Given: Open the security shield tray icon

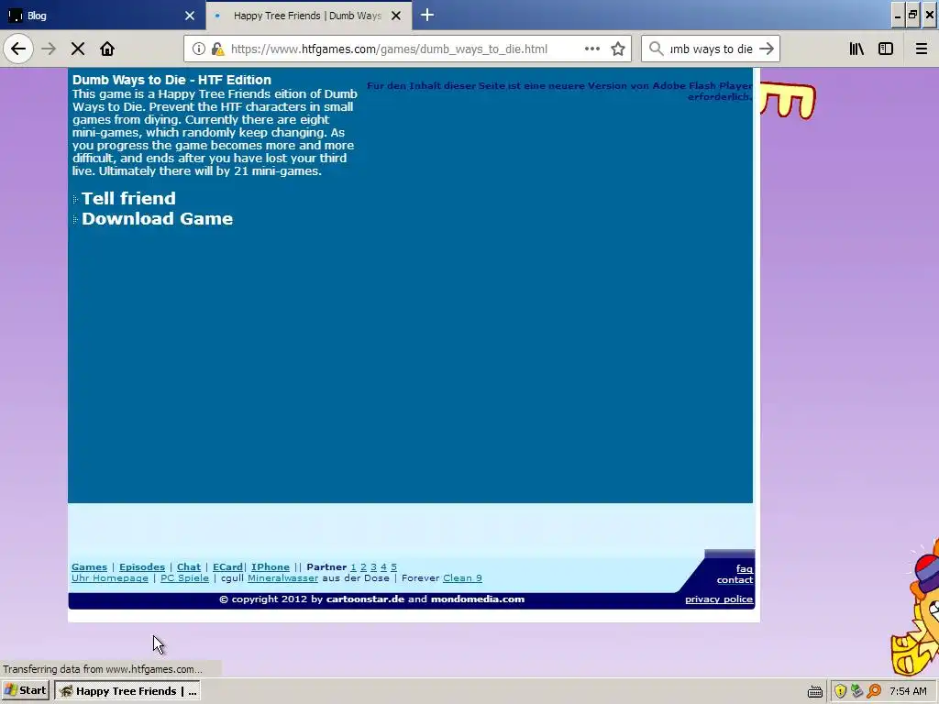Looking at the screenshot, I should pos(840,691).
